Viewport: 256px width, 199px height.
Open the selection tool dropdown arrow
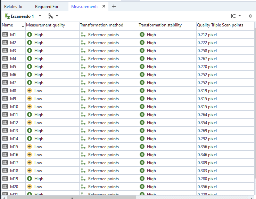[57, 16]
